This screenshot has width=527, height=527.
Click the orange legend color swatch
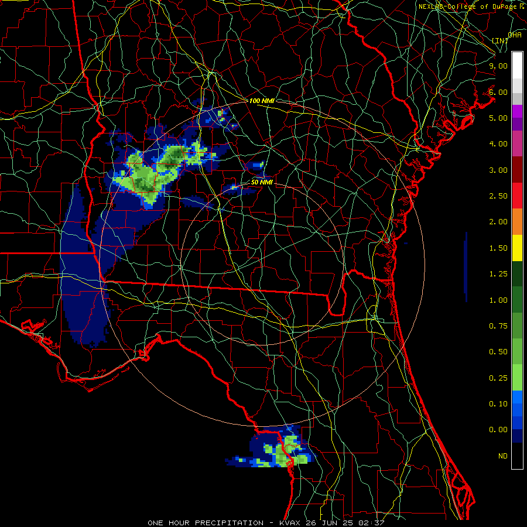[517, 221]
